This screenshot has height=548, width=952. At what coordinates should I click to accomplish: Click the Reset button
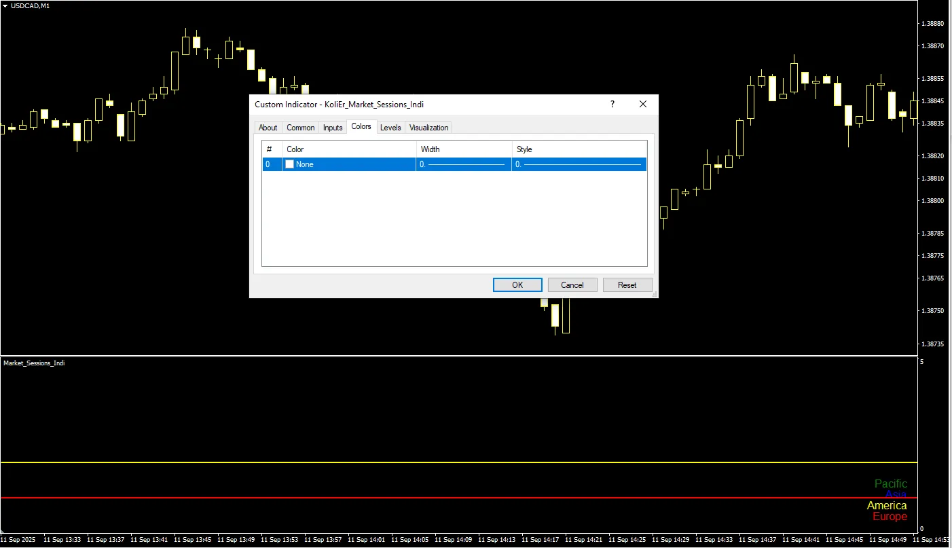coord(627,285)
